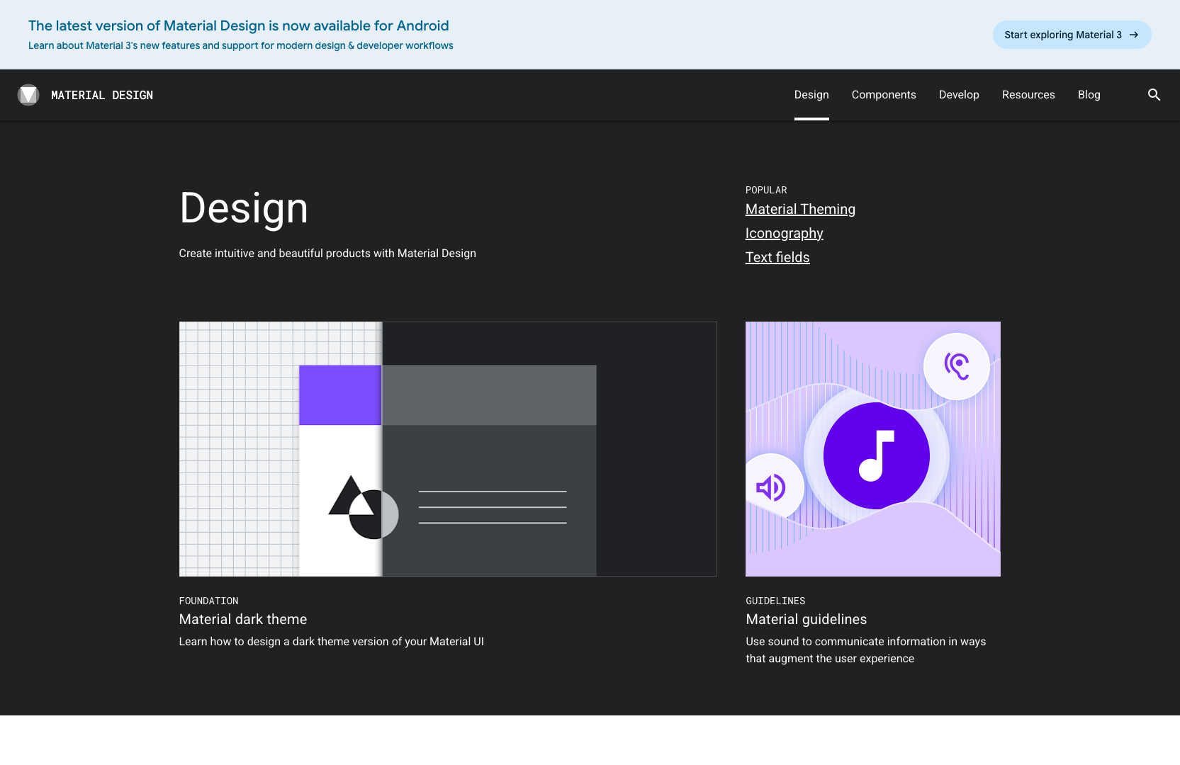Click the Material guidelines heading

coord(806,619)
